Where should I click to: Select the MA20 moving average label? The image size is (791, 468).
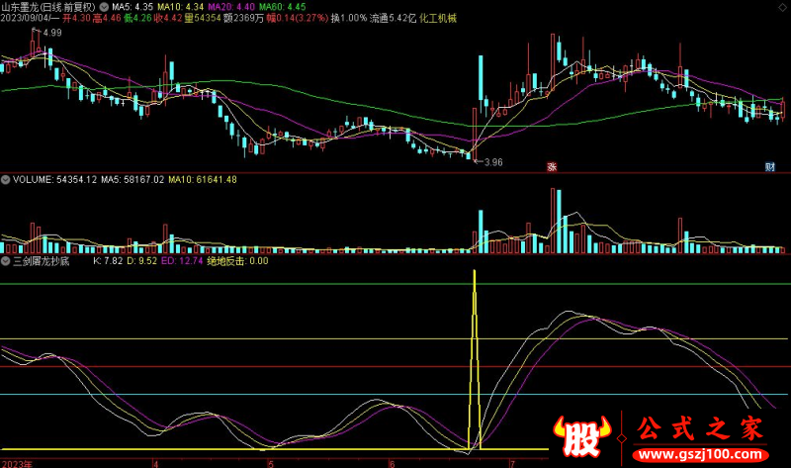point(222,6)
